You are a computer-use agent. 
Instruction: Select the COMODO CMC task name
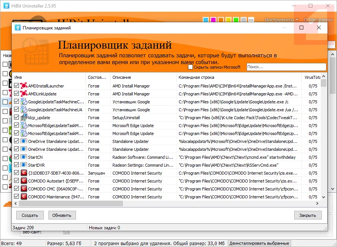(56, 189)
